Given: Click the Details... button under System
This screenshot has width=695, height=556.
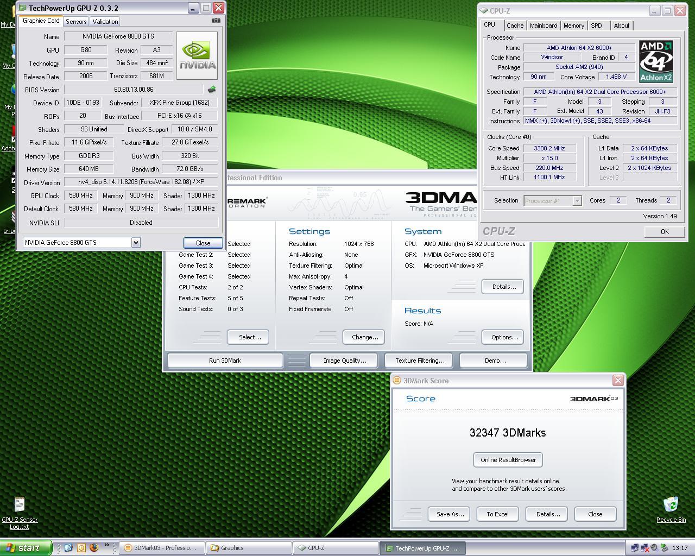Looking at the screenshot, I should (x=503, y=287).
